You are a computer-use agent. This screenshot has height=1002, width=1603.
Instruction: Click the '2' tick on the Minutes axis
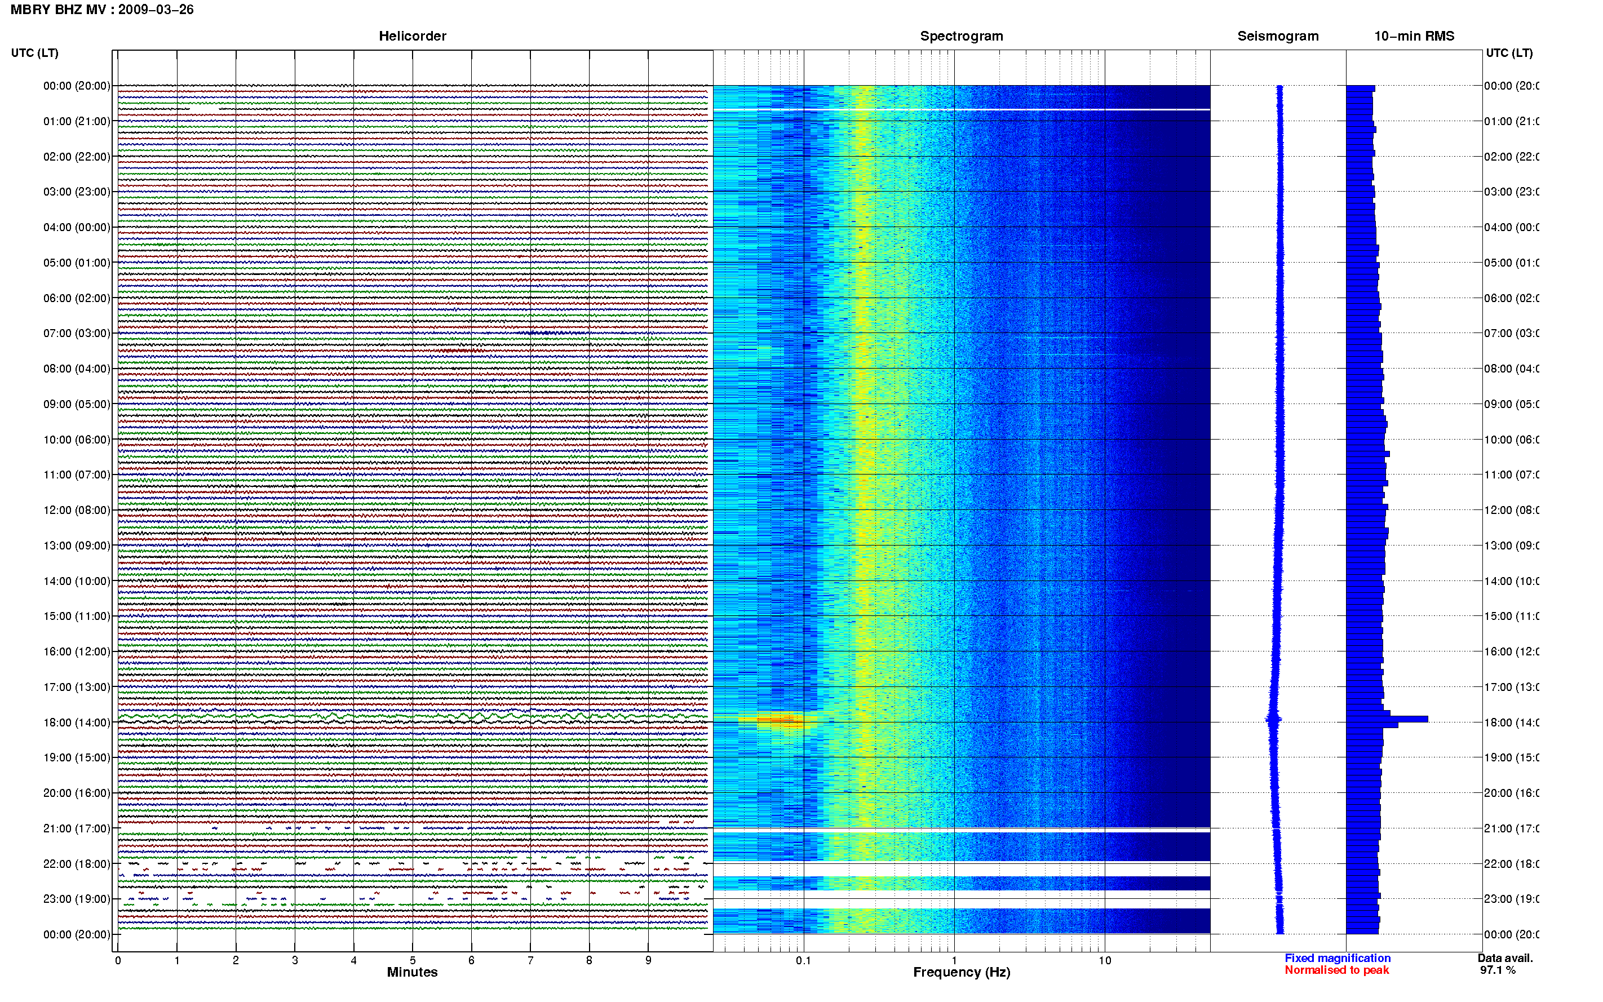pos(236,960)
